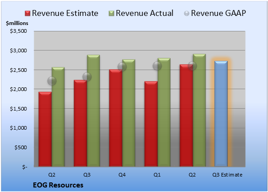Select the green actual bar above Q4
The height and width of the screenshot is (192, 268).
[x=129, y=113]
